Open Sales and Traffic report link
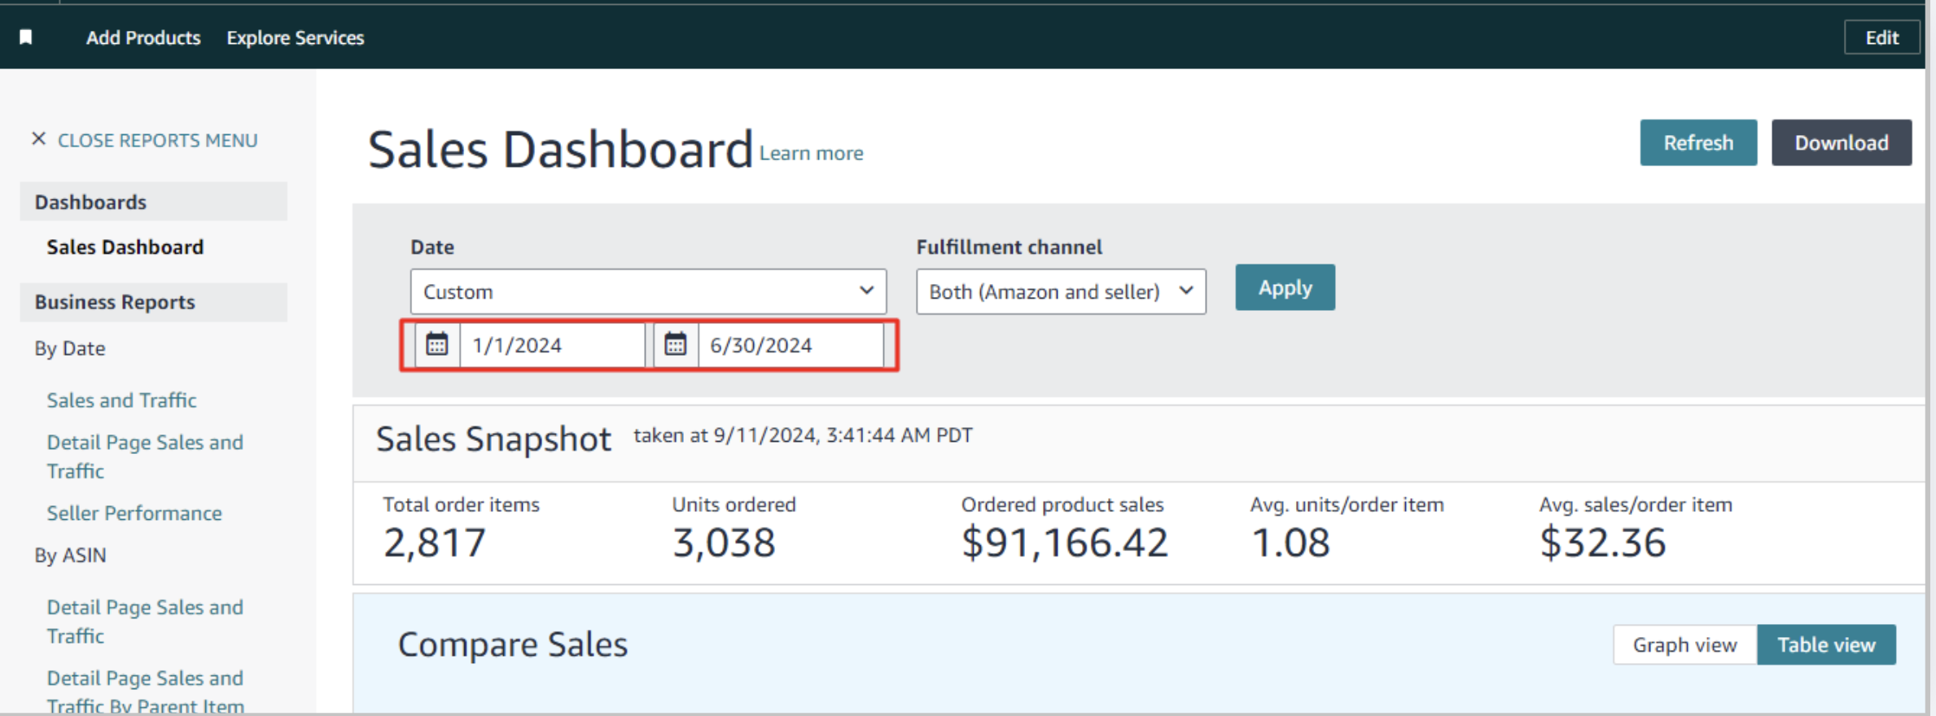1936x716 pixels. point(121,400)
